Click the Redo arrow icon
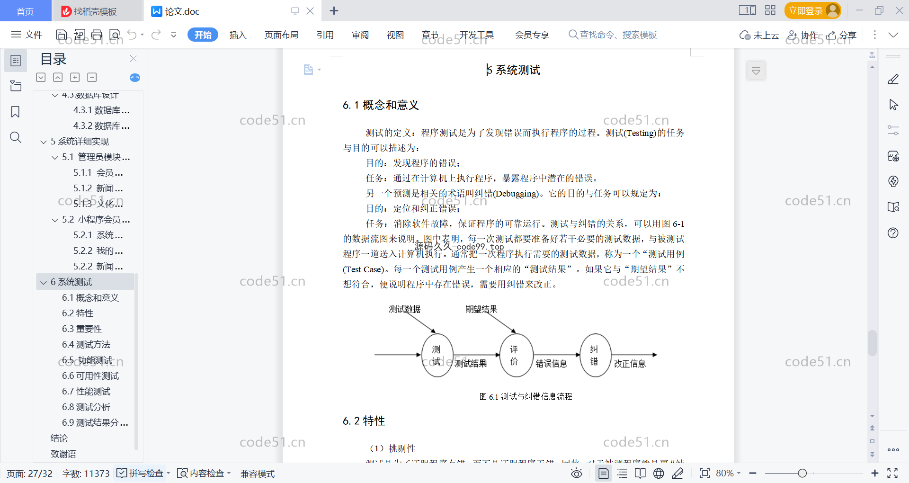Image resolution: width=909 pixels, height=483 pixels. click(x=156, y=35)
